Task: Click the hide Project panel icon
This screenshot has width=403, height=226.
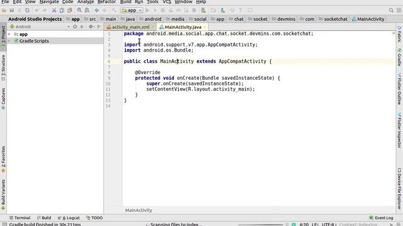Action: pyautogui.click(x=99, y=26)
